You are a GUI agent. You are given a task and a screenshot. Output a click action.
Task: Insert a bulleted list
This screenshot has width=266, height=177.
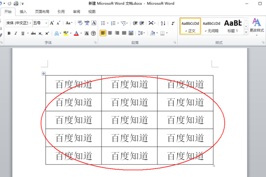tap(103, 23)
